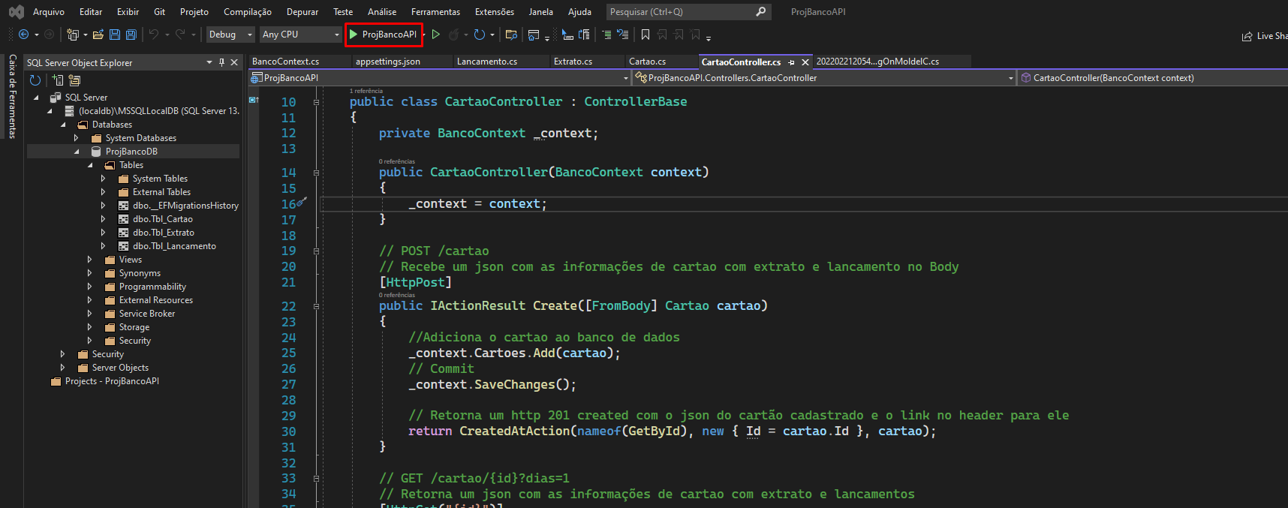Expand the Views folder node
The image size is (1288, 508).
click(89, 260)
